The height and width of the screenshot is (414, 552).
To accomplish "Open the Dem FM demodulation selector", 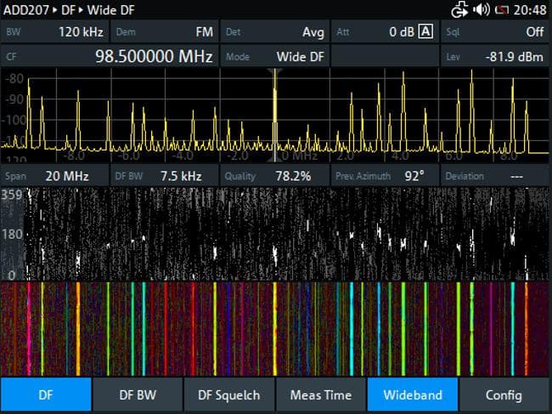I will click(164, 31).
